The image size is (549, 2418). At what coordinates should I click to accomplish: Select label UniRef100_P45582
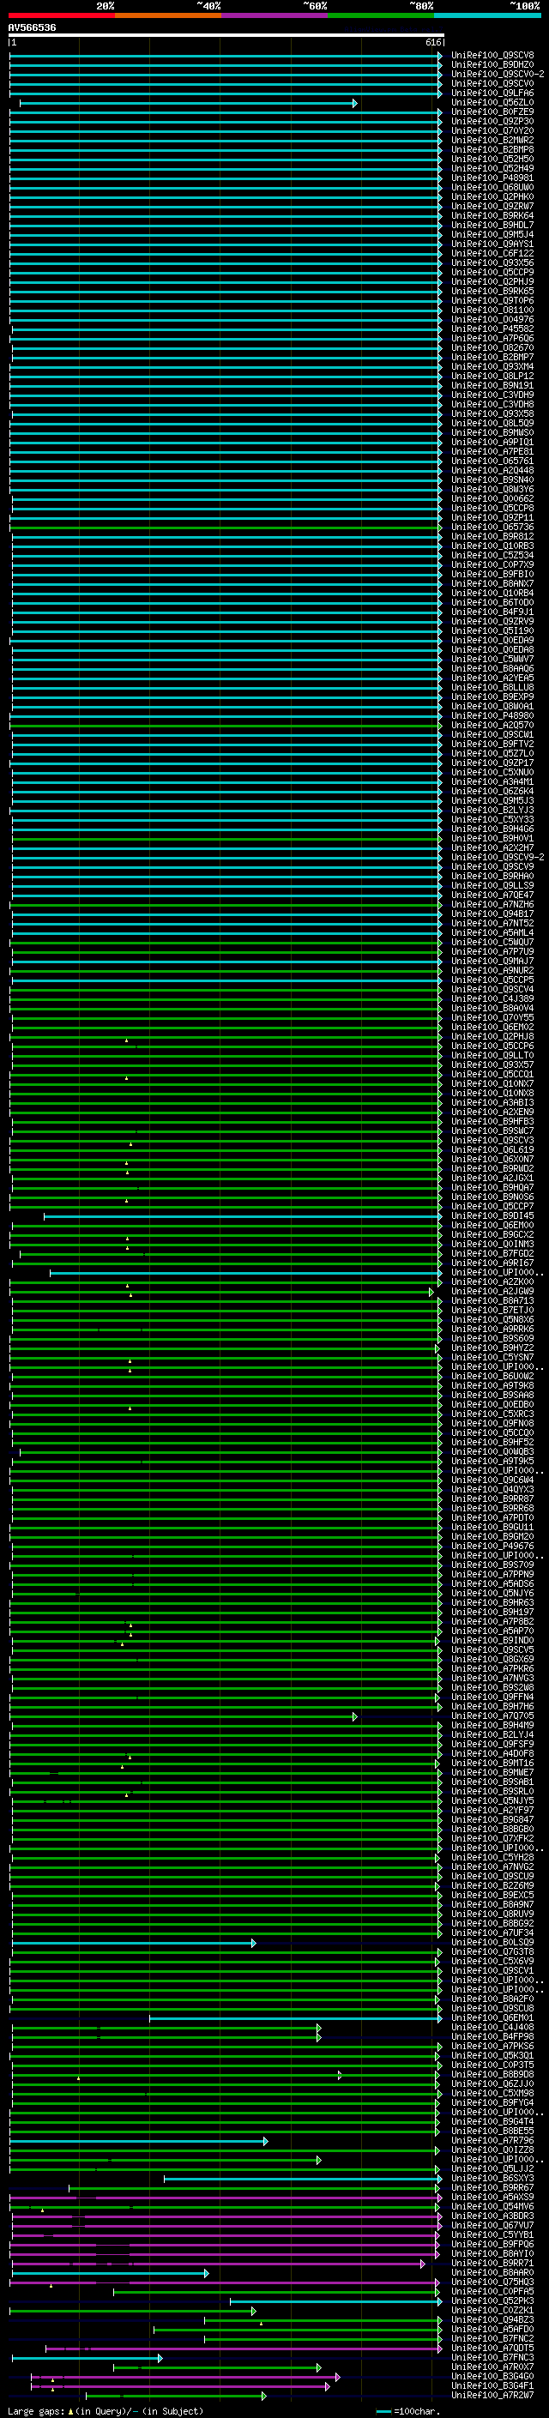(492, 329)
